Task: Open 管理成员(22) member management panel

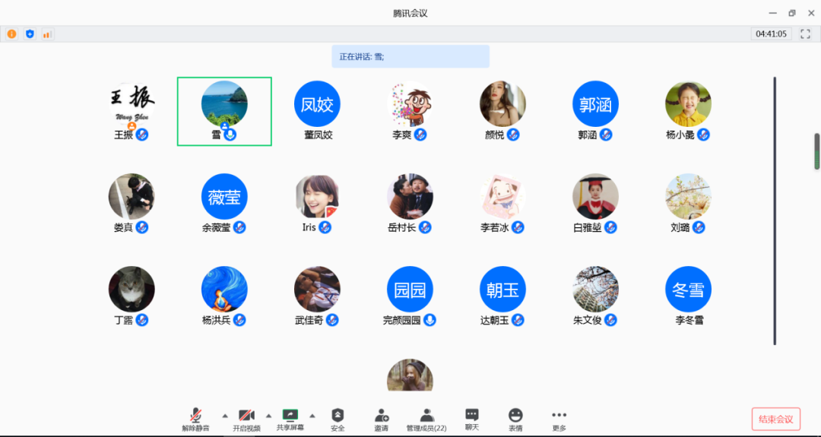Action: 426,418
